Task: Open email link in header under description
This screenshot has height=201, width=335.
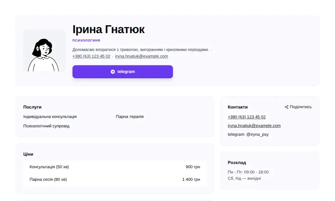Action: (x=141, y=56)
